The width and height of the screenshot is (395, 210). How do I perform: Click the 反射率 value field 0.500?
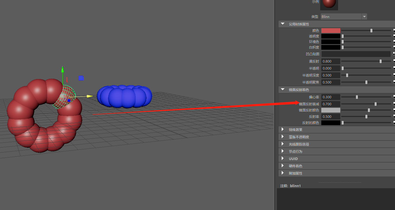(331, 116)
